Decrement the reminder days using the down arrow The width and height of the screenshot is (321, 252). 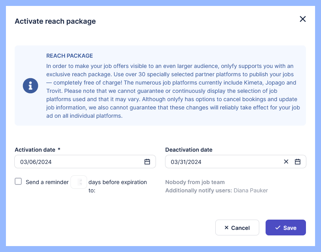(81, 183)
